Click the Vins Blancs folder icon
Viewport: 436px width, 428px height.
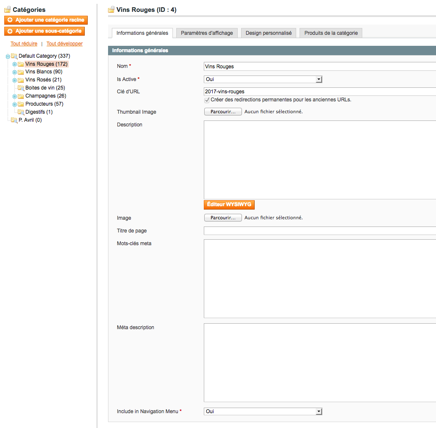coord(21,72)
